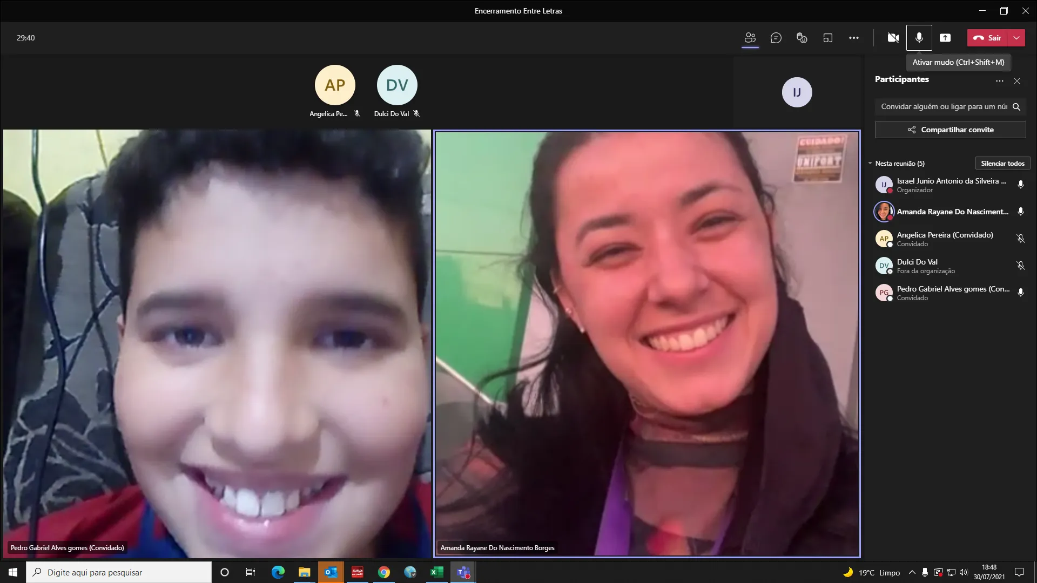This screenshot has width=1037, height=583.
Task: Open the share content tray icon
Action: (945, 38)
